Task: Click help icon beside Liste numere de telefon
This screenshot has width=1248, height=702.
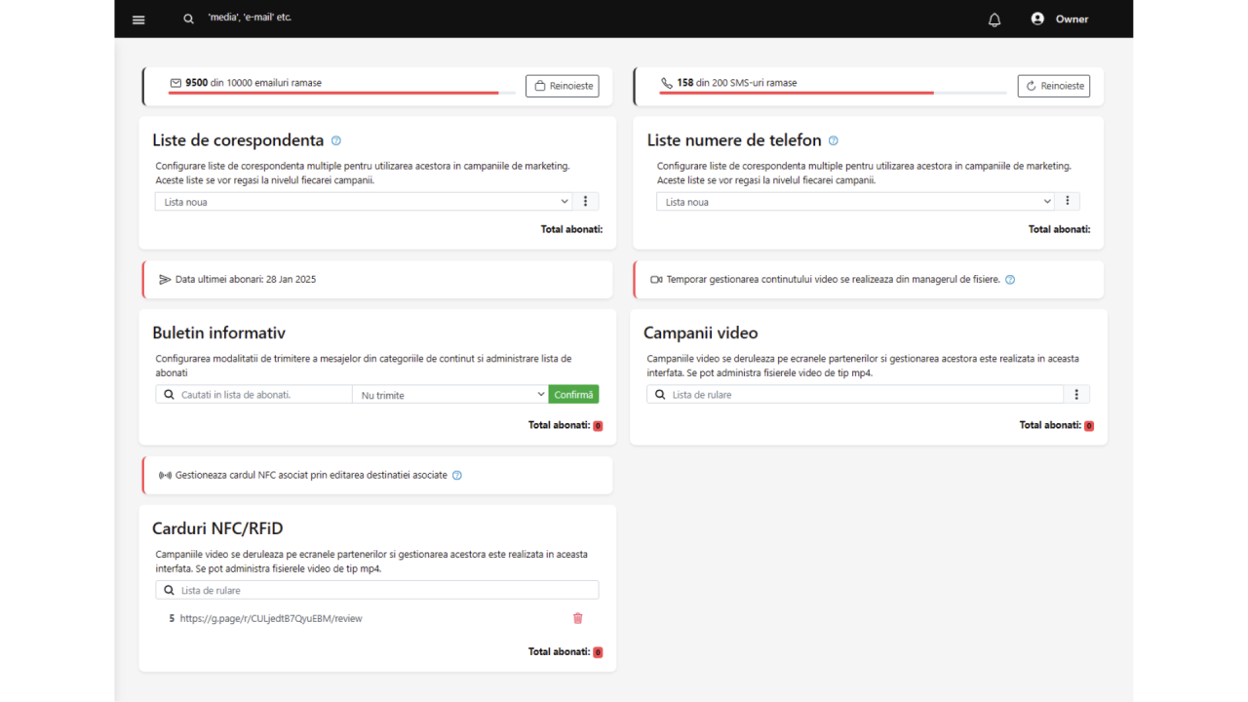Action: coord(834,140)
